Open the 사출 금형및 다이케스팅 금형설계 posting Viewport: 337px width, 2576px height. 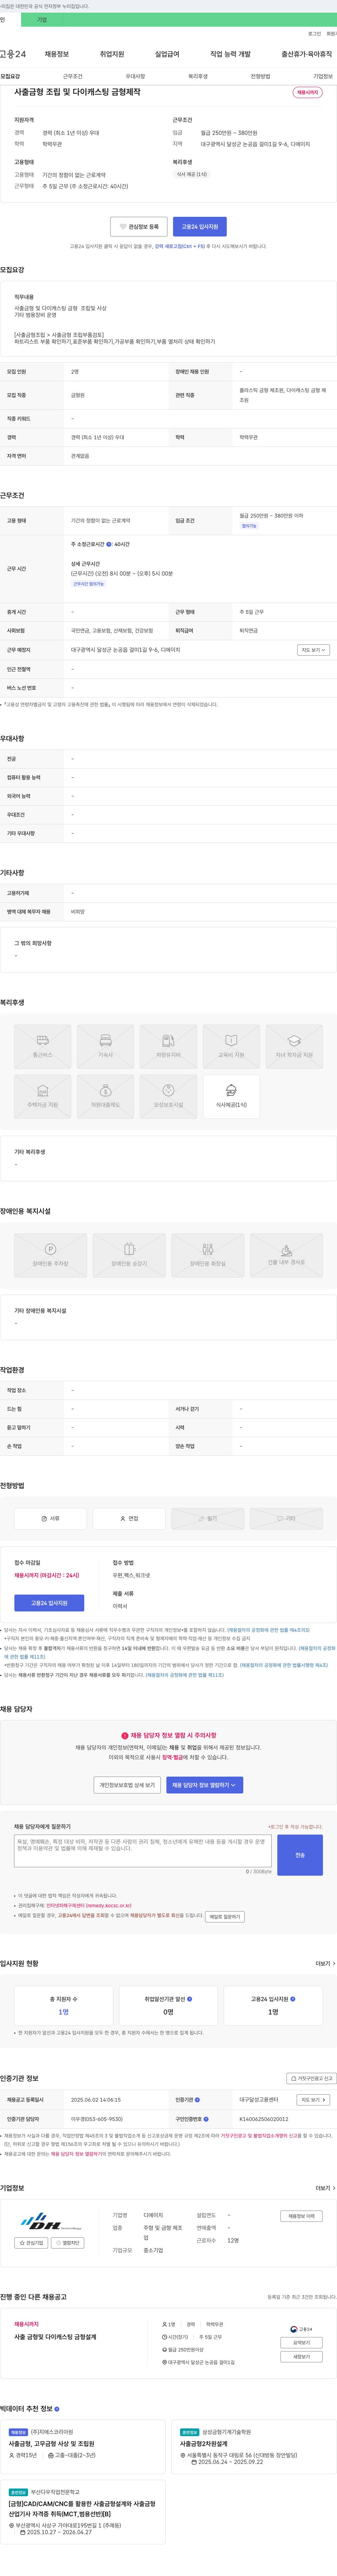click(55, 2337)
